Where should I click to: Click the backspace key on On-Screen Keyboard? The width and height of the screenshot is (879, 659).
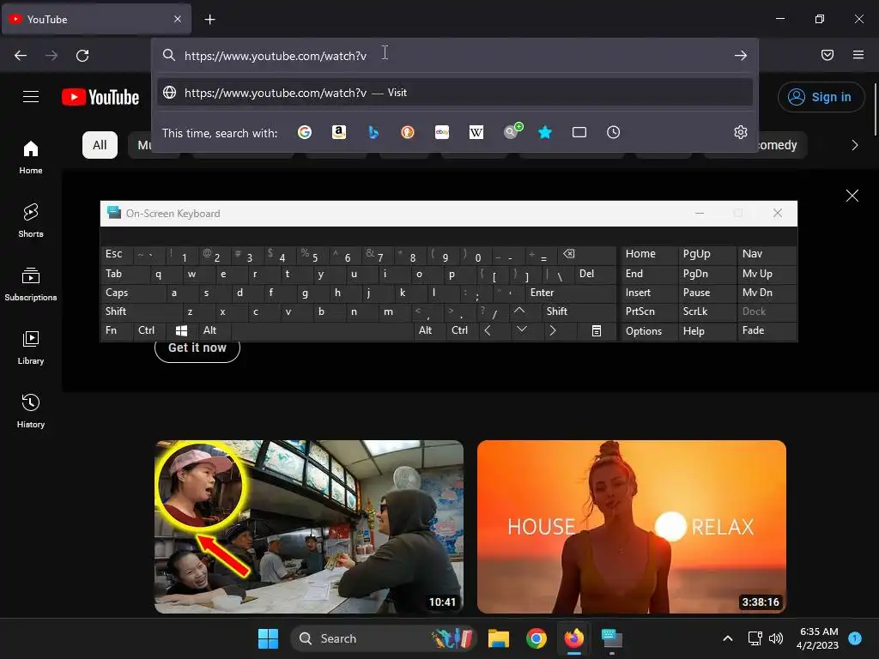pyautogui.click(x=586, y=254)
